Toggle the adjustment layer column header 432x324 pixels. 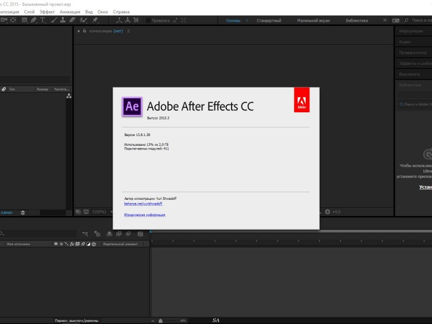click(x=89, y=244)
